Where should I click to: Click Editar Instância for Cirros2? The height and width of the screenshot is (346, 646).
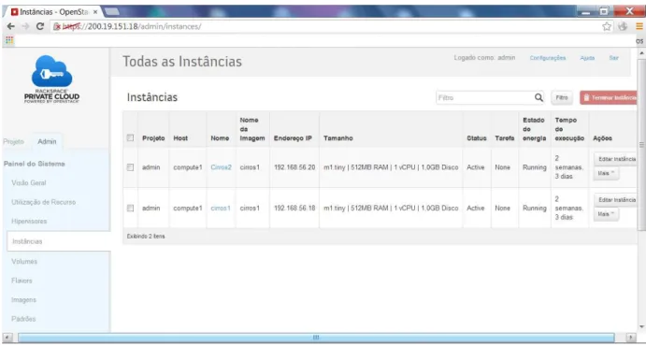coord(616,159)
